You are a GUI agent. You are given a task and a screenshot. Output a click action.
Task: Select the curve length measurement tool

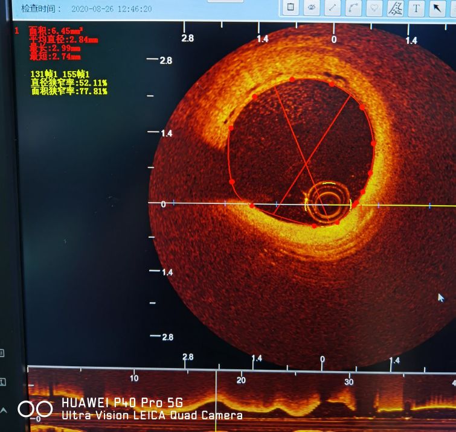(x=353, y=8)
